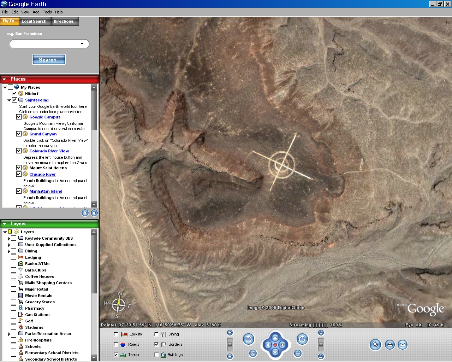Collapse the Layers root tree node
This screenshot has width=452, height=362.
(x=5, y=232)
